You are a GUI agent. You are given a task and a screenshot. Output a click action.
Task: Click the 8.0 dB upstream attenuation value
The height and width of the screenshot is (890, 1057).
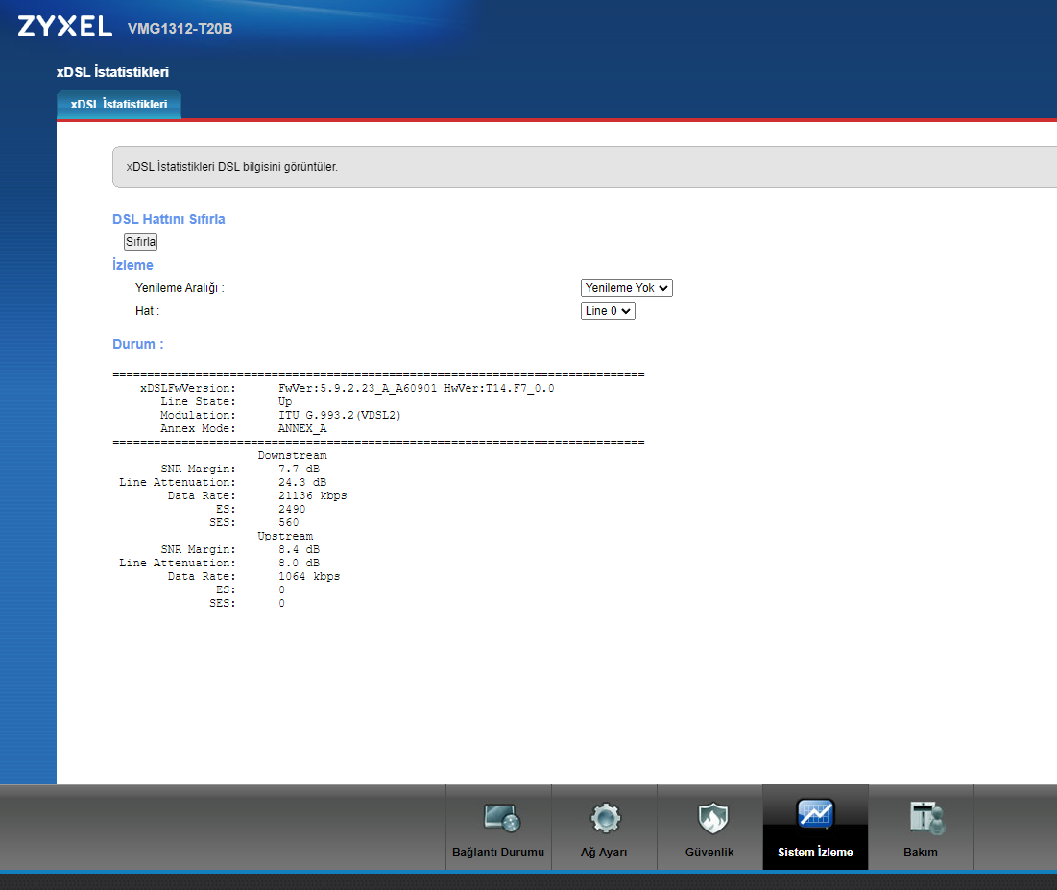pyautogui.click(x=299, y=564)
